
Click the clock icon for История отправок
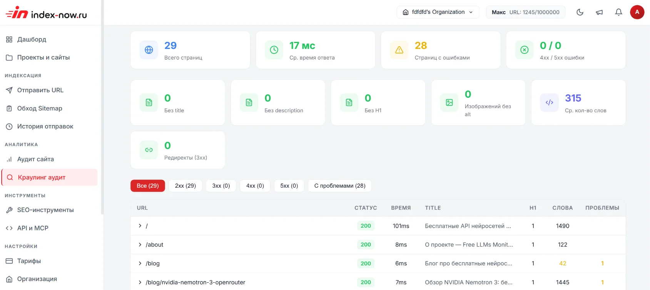[9, 127]
